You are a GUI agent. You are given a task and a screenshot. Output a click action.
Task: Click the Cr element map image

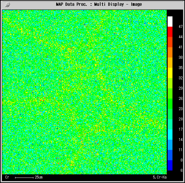pos(84,92)
